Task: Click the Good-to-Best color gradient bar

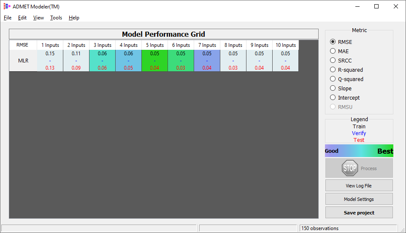Action: [359, 151]
